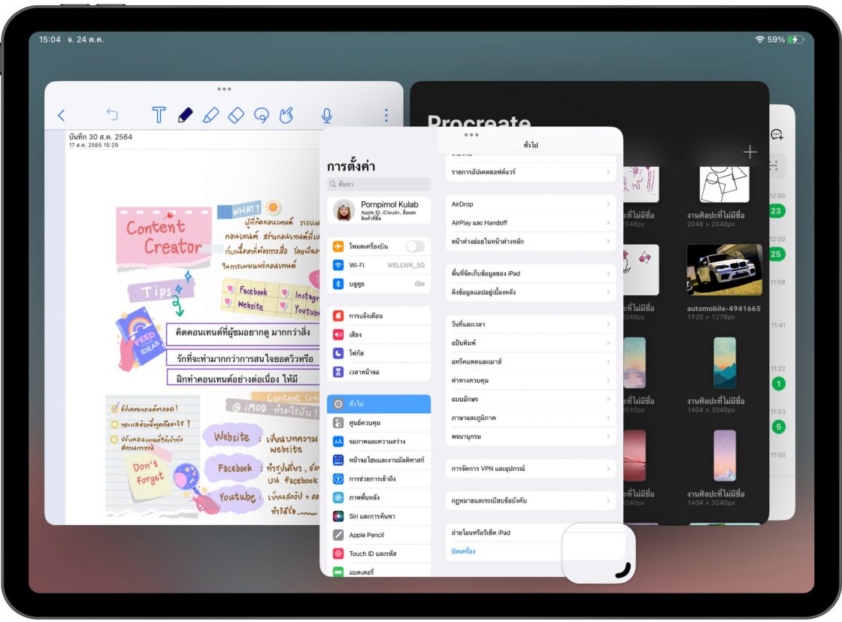Open the Lasso selection tool
Screen dimensions: 842x622
pos(262,115)
